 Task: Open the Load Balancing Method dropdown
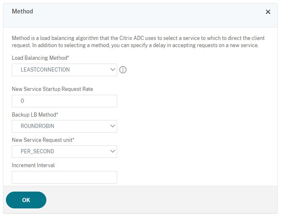(x=64, y=70)
